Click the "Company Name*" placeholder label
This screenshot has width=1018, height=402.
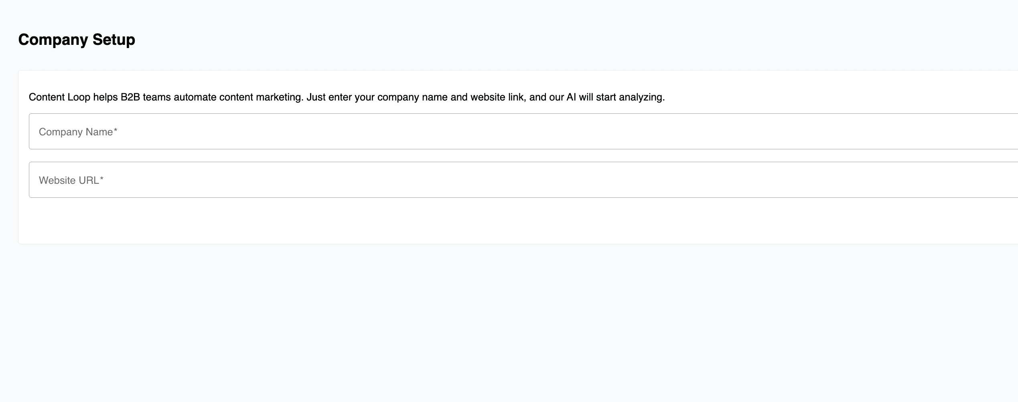(78, 132)
